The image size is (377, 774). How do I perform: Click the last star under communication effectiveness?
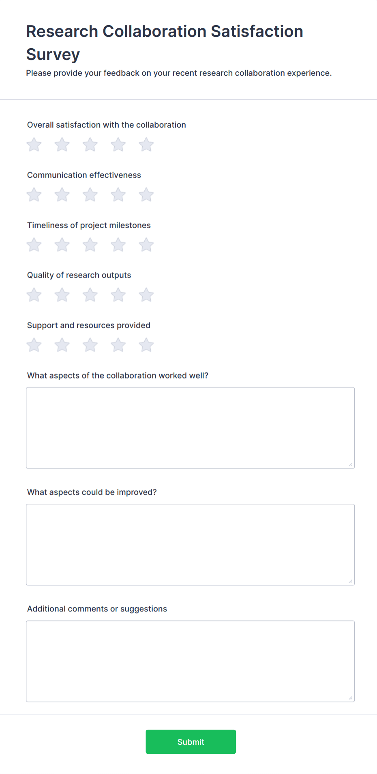coord(146,195)
